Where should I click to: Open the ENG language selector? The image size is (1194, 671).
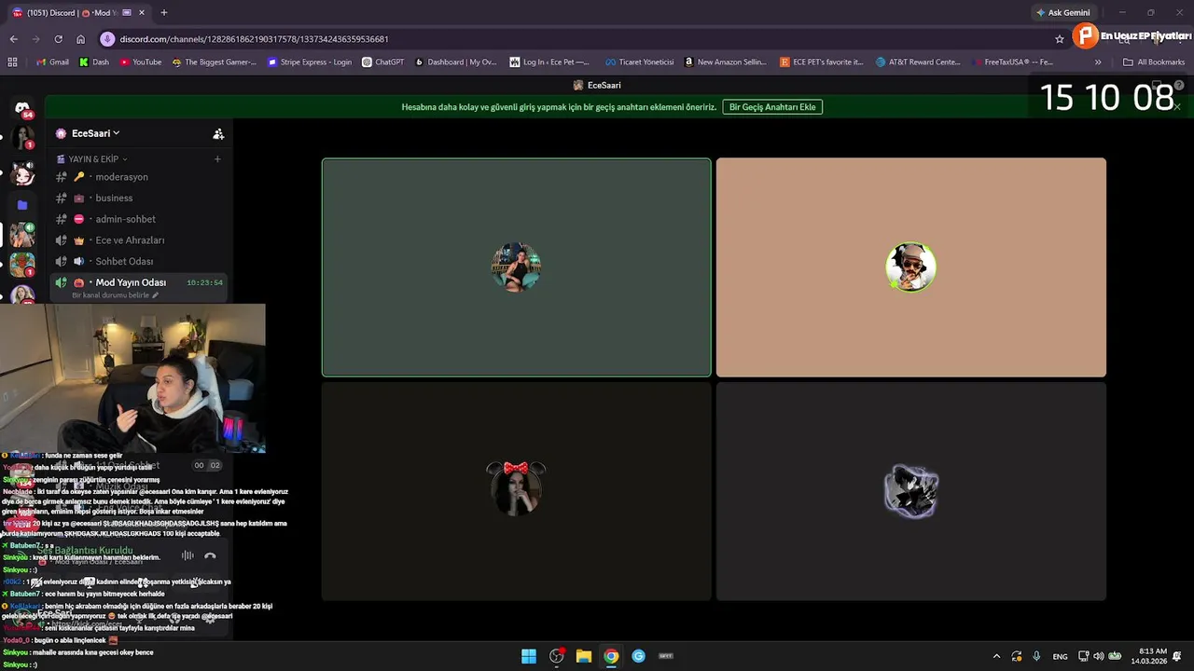[1061, 656]
